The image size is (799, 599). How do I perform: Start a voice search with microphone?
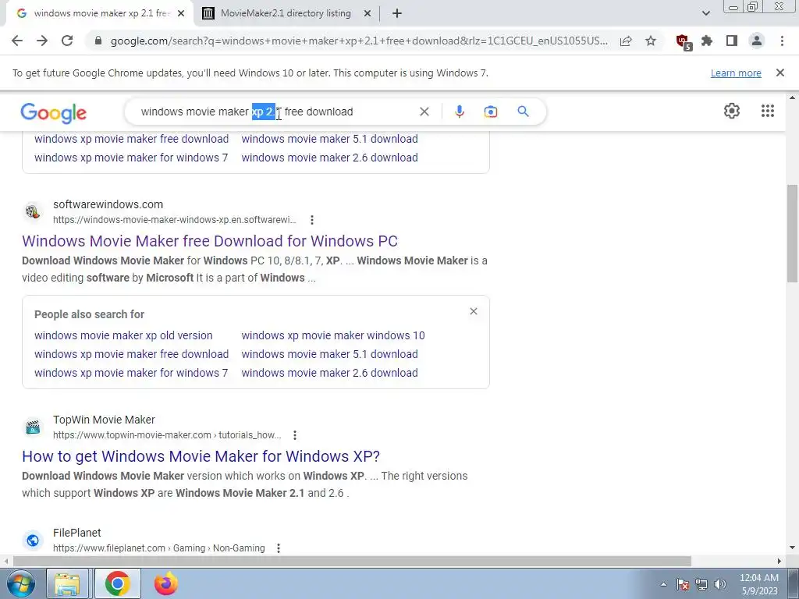coord(459,112)
